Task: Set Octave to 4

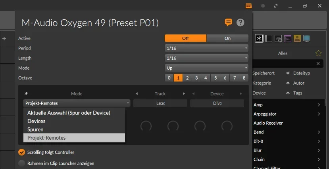Action: point(206,78)
